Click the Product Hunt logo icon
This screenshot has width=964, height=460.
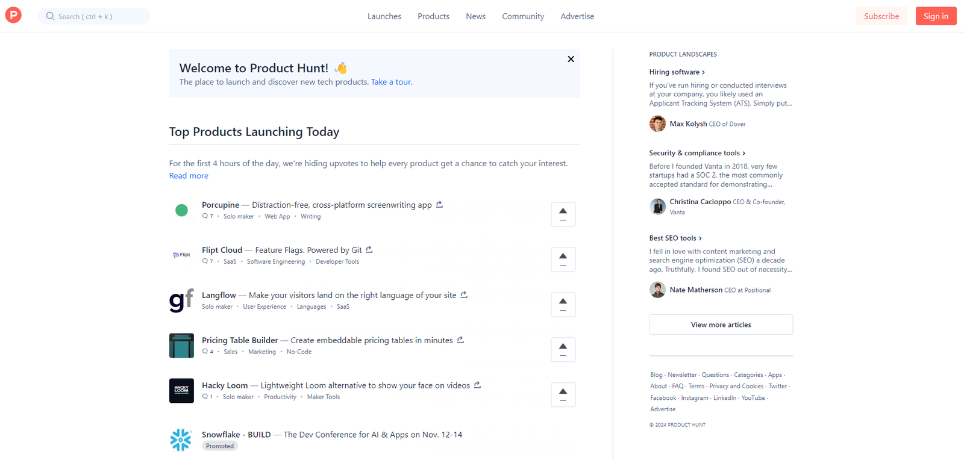point(13,16)
